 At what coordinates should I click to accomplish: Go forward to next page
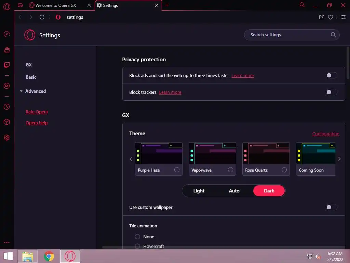pyautogui.click(x=31, y=17)
